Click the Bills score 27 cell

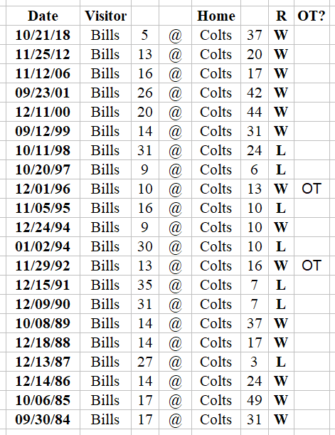pyautogui.click(x=145, y=362)
